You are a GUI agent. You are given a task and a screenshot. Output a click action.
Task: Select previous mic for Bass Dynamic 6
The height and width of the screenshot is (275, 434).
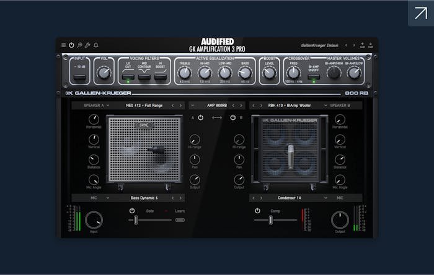(x=173, y=198)
